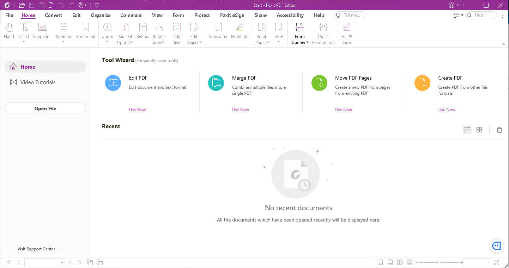509x268 pixels.
Task: Open the Foxit AI assistant chat icon
Action: (x=497, y=246)
